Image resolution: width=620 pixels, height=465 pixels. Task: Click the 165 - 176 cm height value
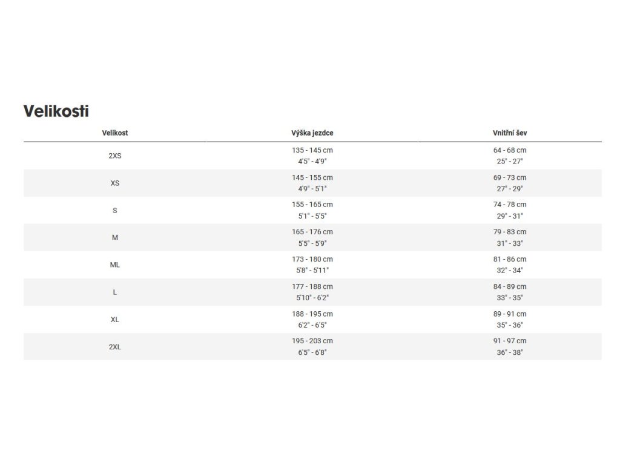point(312,232)
